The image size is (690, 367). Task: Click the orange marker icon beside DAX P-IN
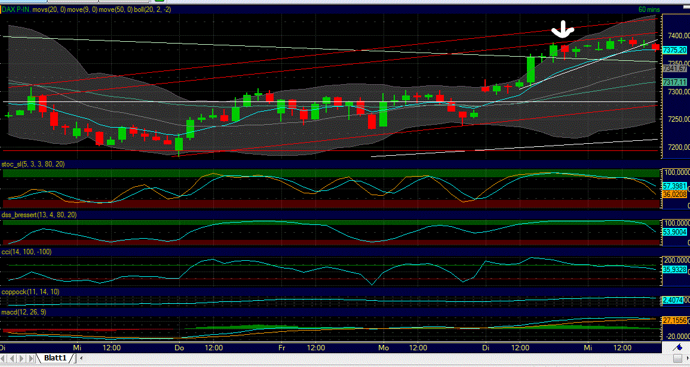click(x=2, y=8)
